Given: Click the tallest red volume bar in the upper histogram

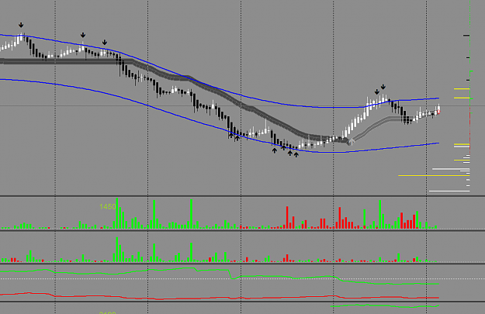Looking at the screenshot, I should pos(287,218).
